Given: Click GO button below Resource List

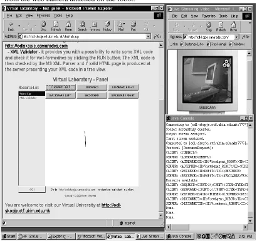Looking at the screenshot, I should pyautogui.click(x=32, y=190).
